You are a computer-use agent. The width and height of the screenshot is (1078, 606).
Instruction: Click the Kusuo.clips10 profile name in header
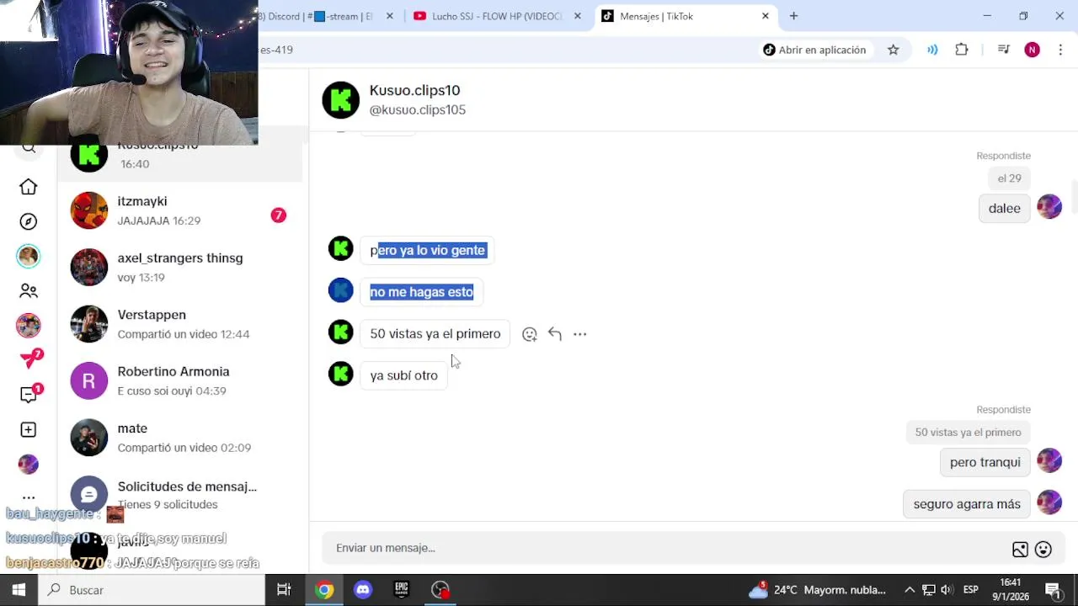point(414,90)
